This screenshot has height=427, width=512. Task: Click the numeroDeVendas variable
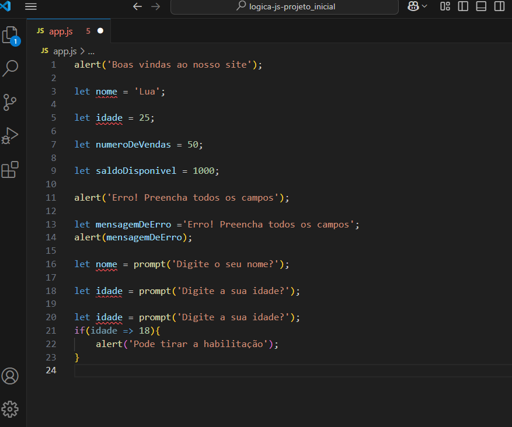click(133, 145)
